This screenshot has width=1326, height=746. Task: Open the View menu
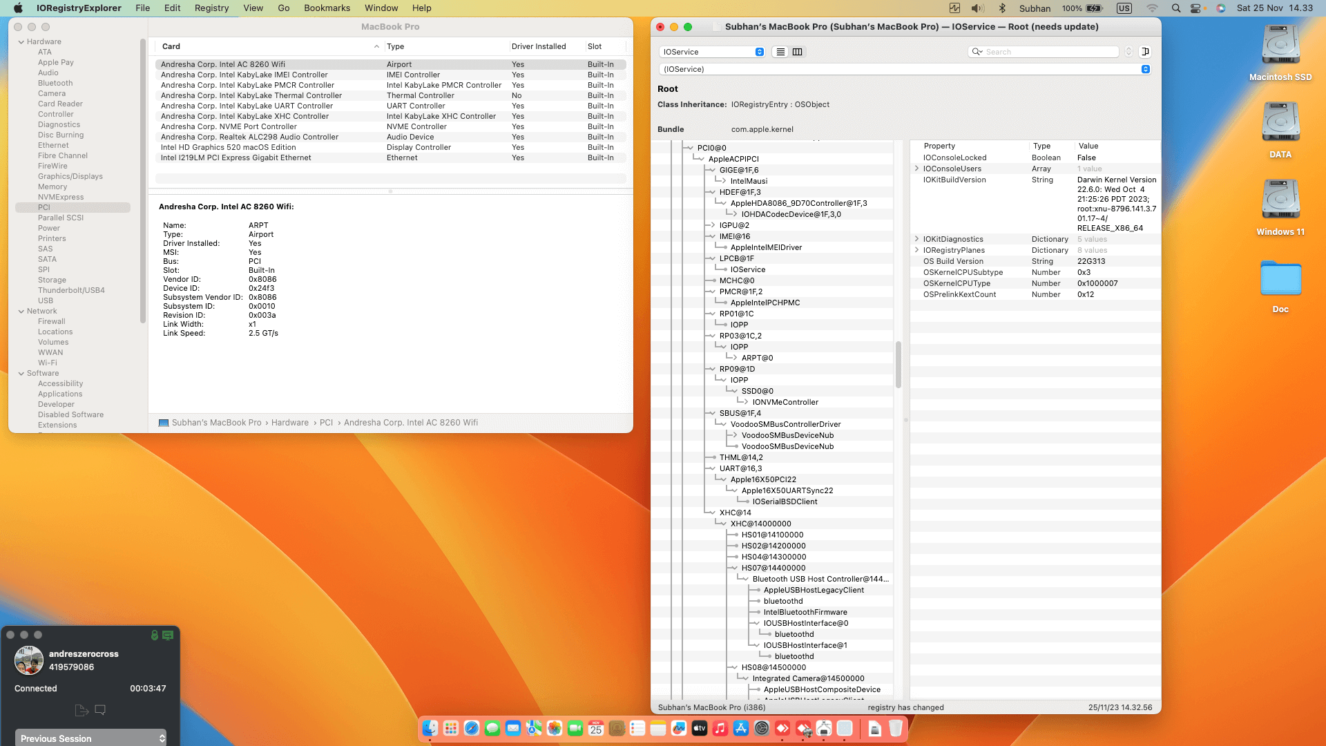253,8
